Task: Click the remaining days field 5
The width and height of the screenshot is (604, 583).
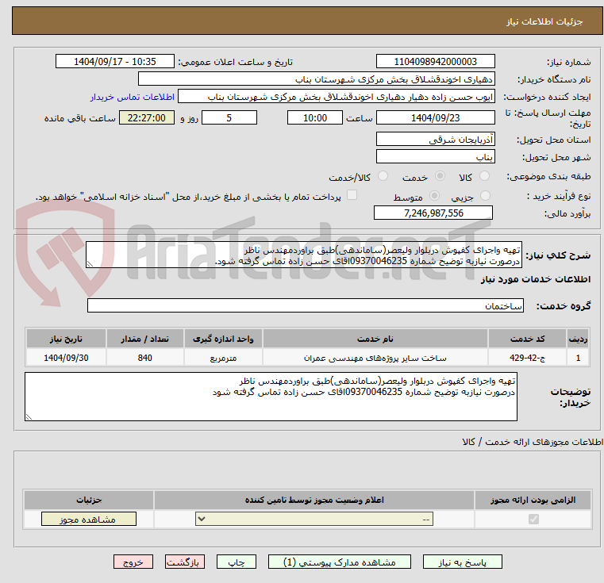Action: coord(229,118)
